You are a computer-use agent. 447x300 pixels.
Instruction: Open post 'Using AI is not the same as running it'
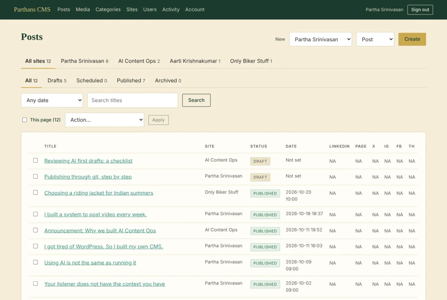pyautogui.click(x=90, y=262)
